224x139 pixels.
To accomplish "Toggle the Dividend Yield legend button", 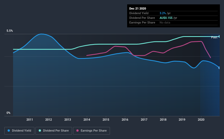I will click(19, 131).
